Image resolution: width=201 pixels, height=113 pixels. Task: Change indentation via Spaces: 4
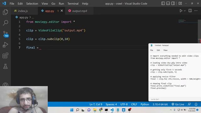tap(111, 104)
